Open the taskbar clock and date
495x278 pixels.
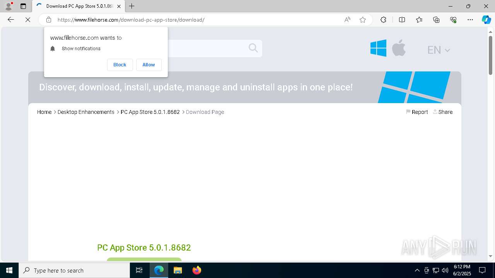[x=462, y=270]
